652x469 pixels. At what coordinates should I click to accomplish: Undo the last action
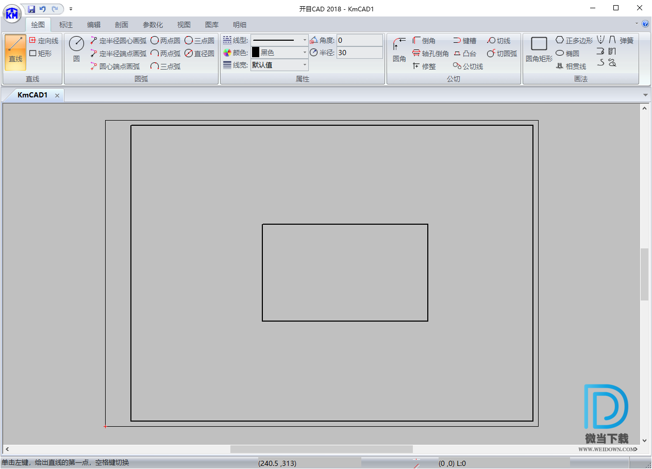point(43,9)
